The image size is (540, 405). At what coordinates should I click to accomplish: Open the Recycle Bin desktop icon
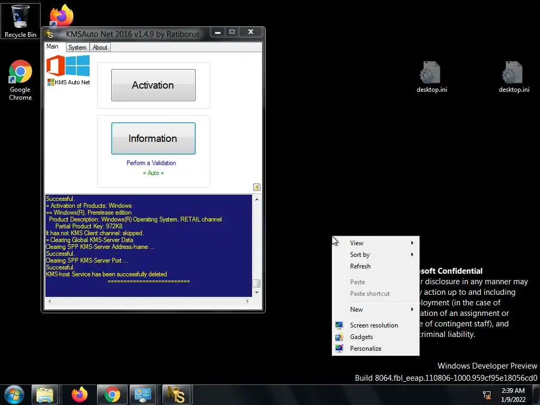tap(21, 21)
